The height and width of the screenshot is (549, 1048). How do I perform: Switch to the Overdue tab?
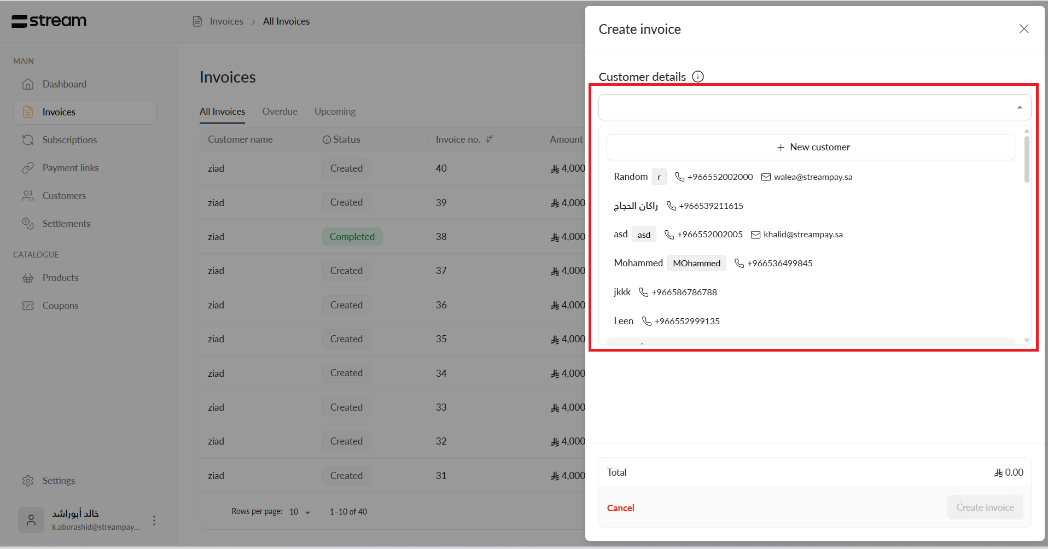coord(280,112)
